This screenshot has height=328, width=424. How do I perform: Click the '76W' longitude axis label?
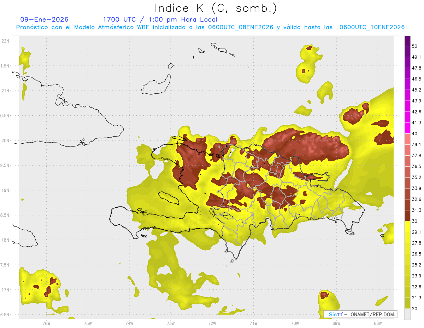click(46, 324)
